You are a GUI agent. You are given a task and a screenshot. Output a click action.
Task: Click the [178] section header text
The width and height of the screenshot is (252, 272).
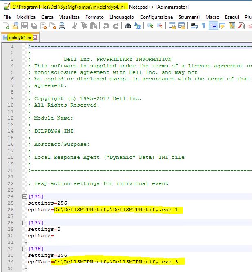click(x=36, y=249)
